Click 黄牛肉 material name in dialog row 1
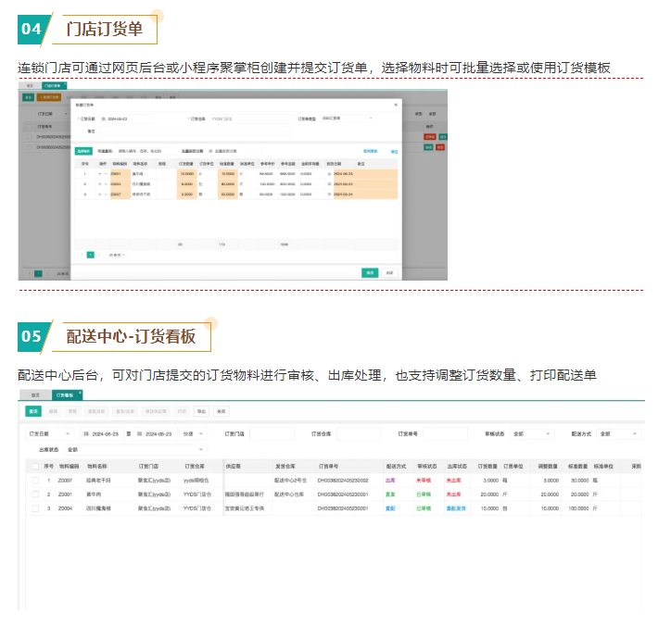 click(x=138, y=174)
